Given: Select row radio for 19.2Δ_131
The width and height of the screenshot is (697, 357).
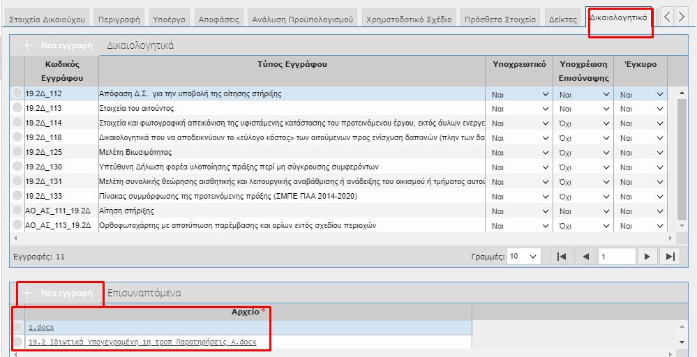Looking at the screenshot, I should [17, 181].
